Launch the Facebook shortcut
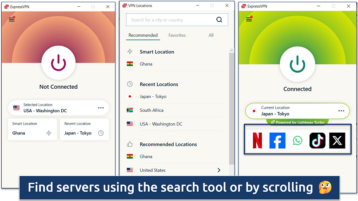 coord(278,141)
